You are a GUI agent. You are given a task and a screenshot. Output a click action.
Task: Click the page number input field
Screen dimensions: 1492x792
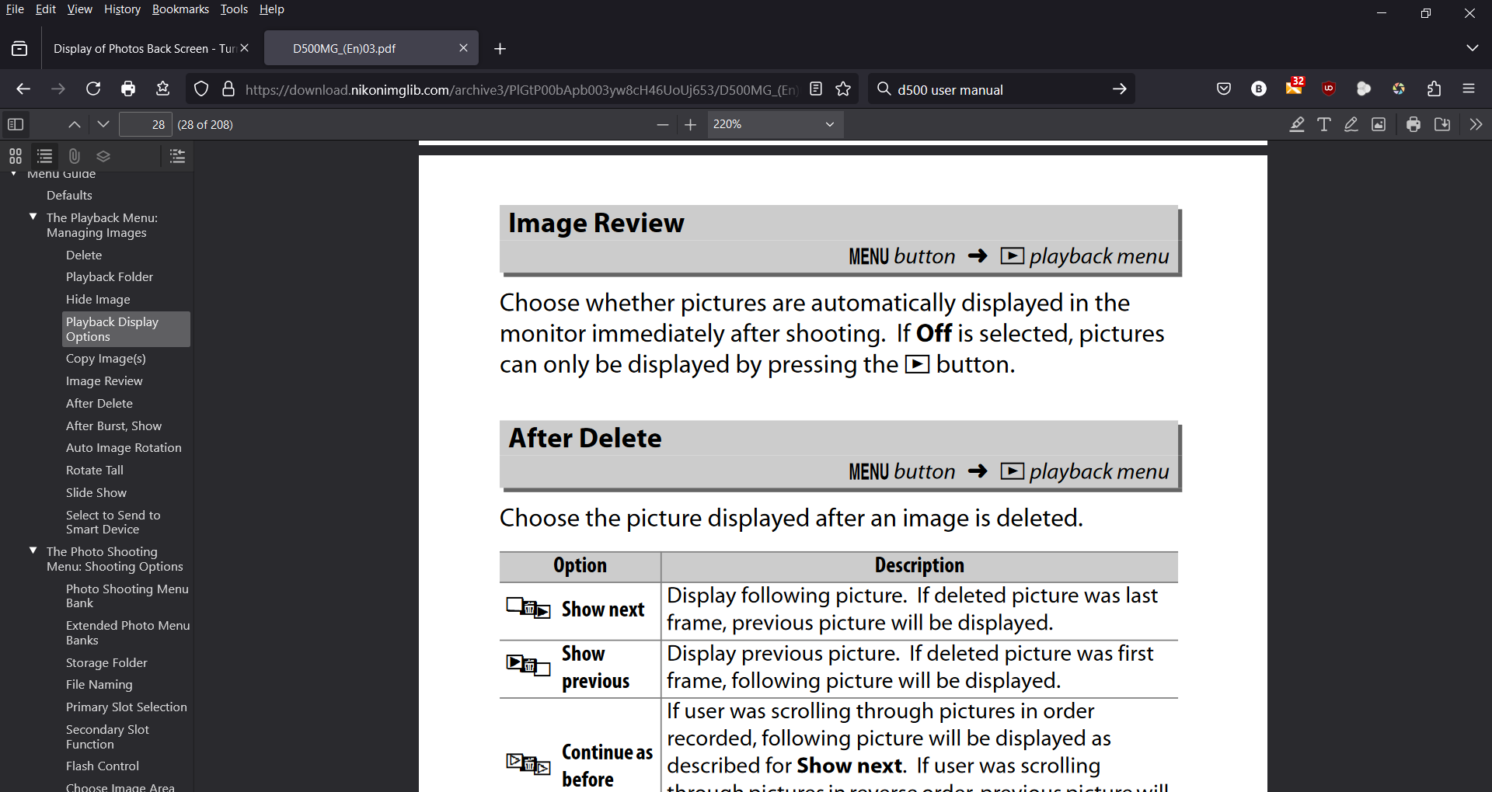pos(145,124)
